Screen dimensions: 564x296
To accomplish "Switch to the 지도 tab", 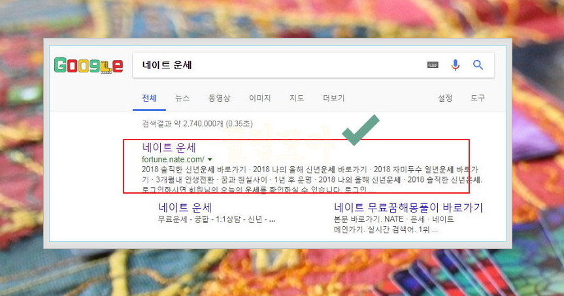I will click(x=297, y=98).
